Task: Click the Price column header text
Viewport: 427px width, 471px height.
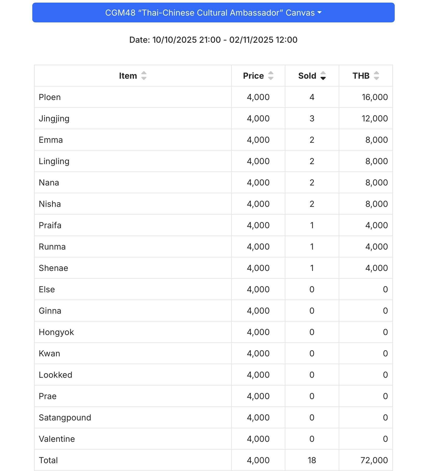Action: coord(253,76)
